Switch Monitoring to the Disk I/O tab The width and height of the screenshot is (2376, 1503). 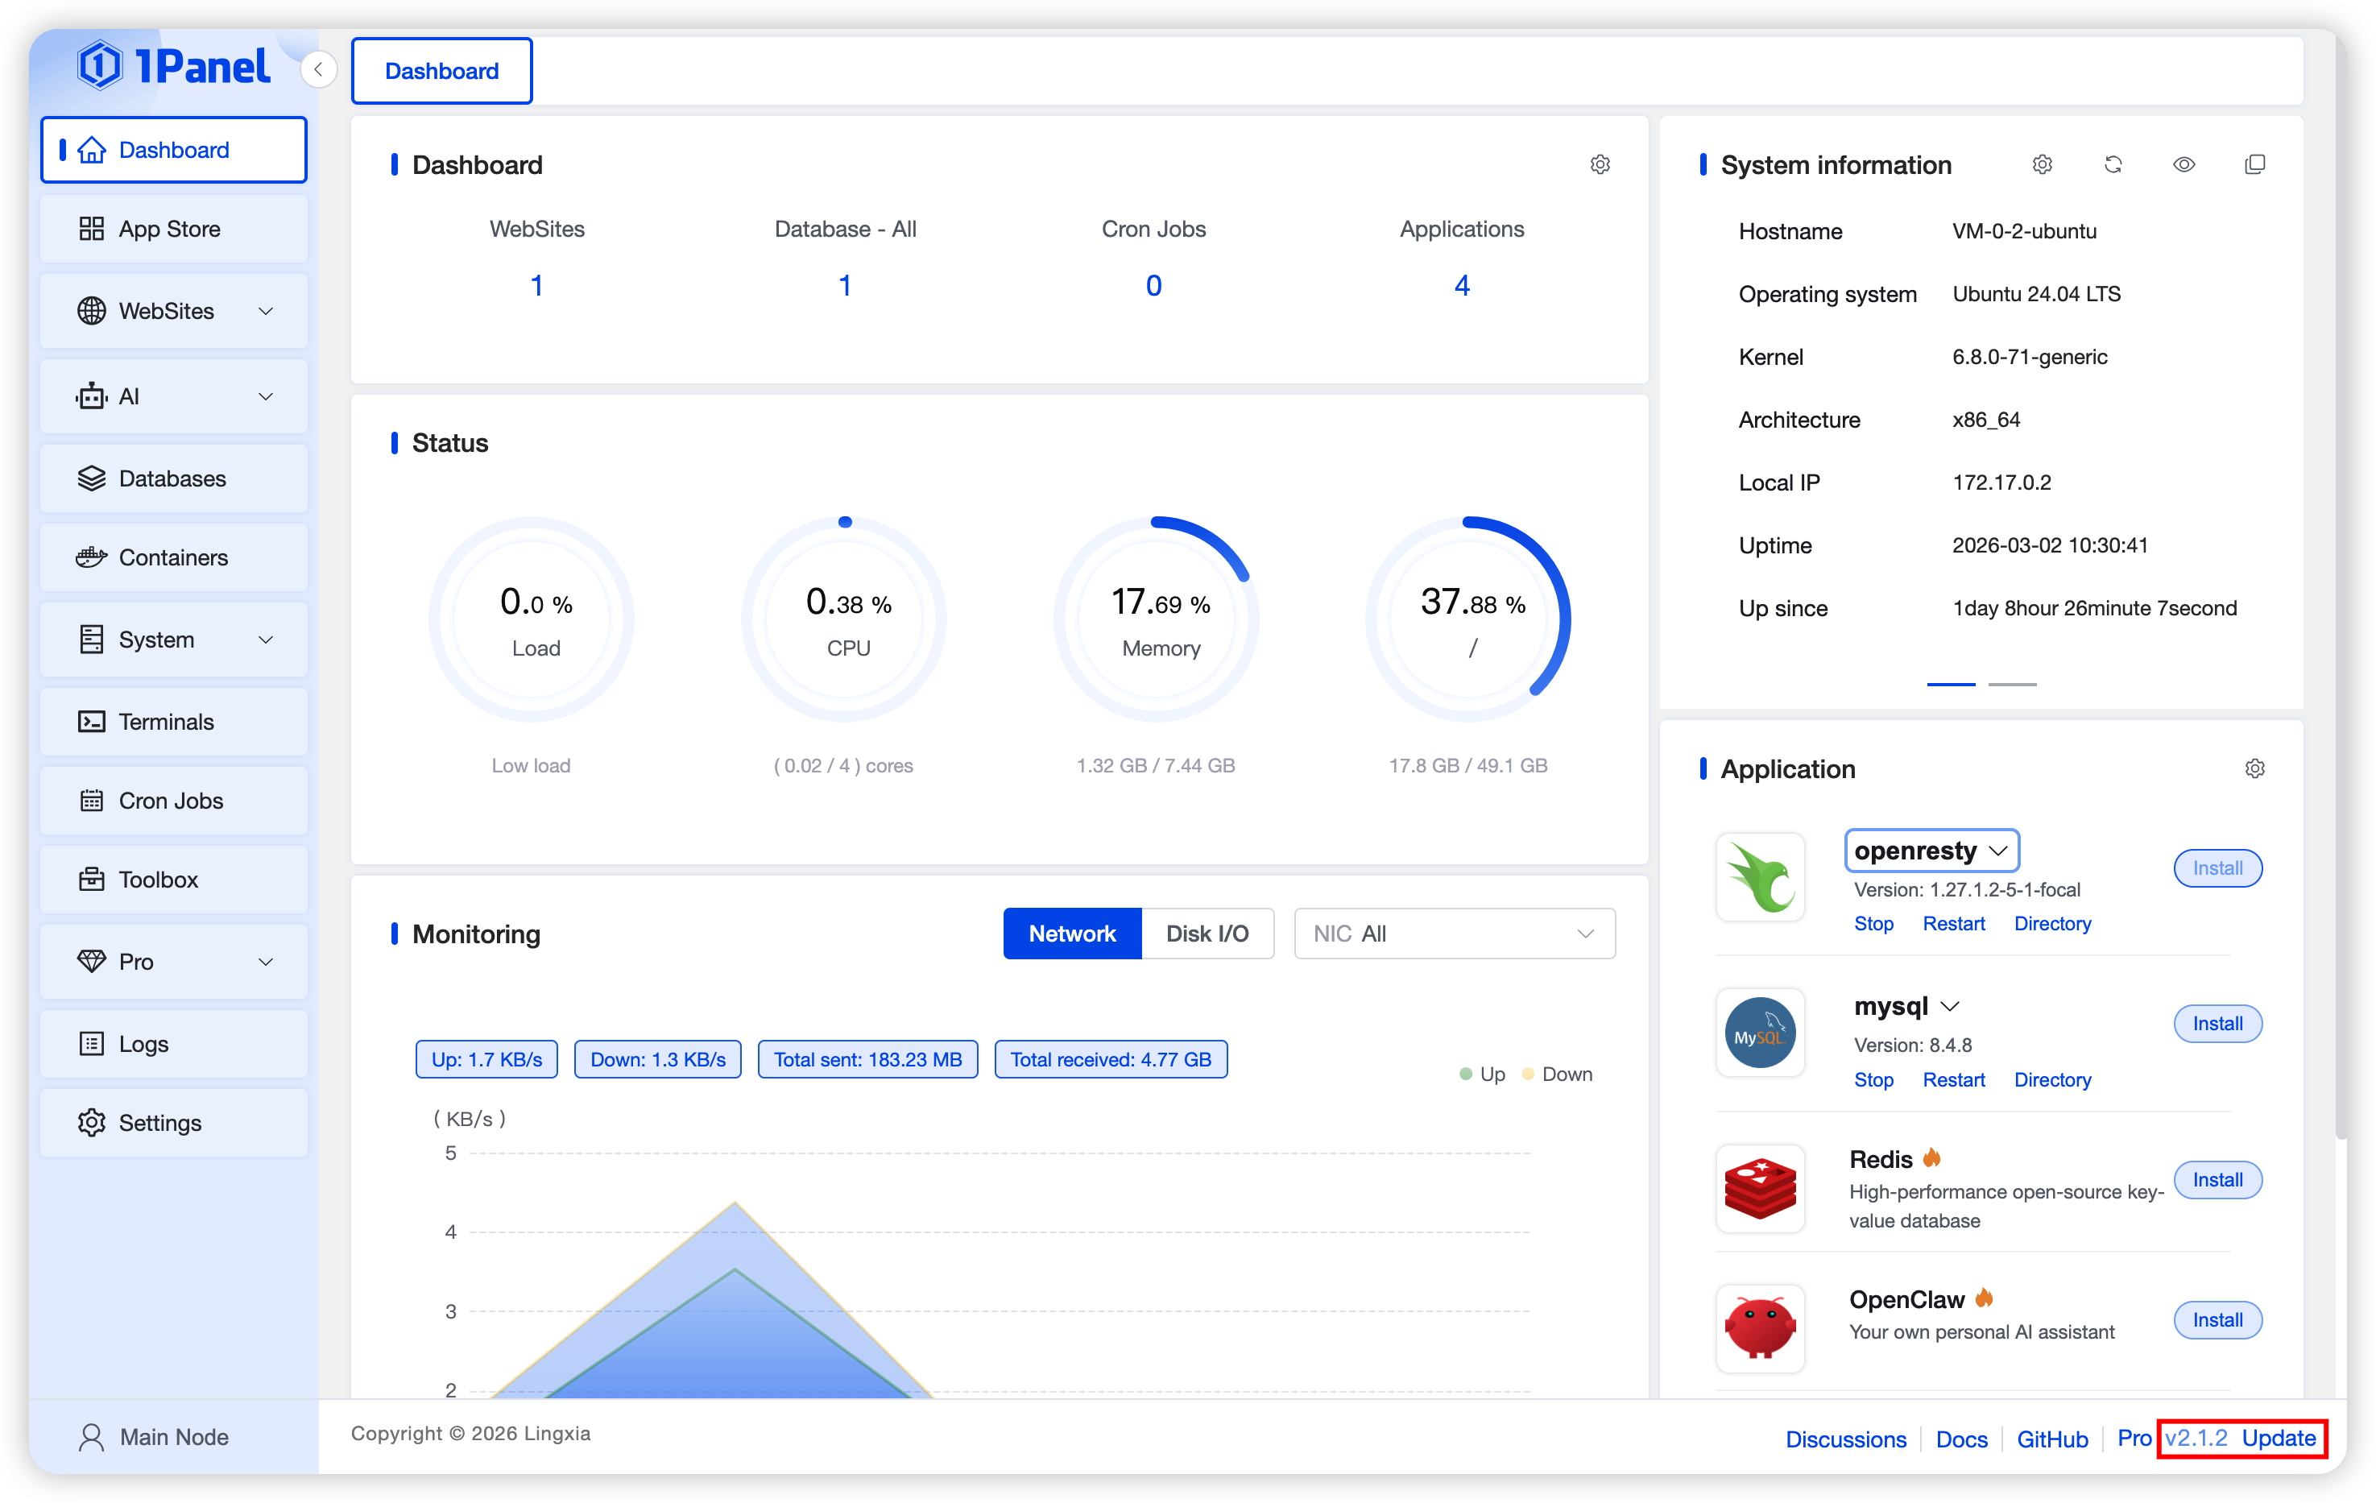tap(1207, 934)
